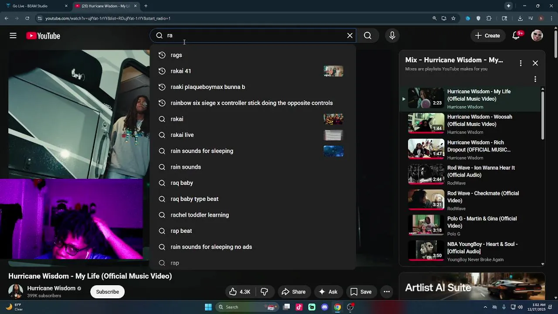Play 'Hurricane Wisdom - Woosah' from the mix

[471, 124]
